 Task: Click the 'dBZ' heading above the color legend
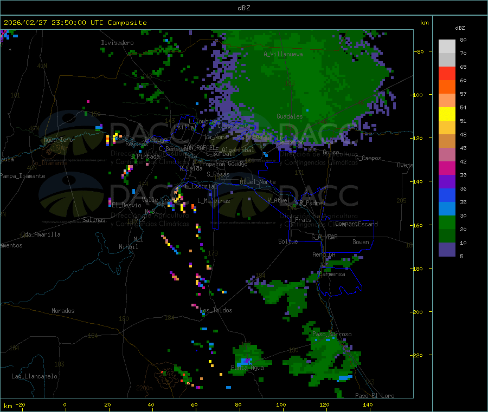click(x=460, y=28)
